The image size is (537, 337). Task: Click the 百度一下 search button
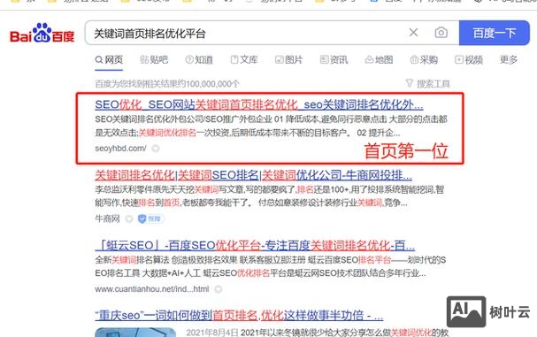tap(495, 33)
